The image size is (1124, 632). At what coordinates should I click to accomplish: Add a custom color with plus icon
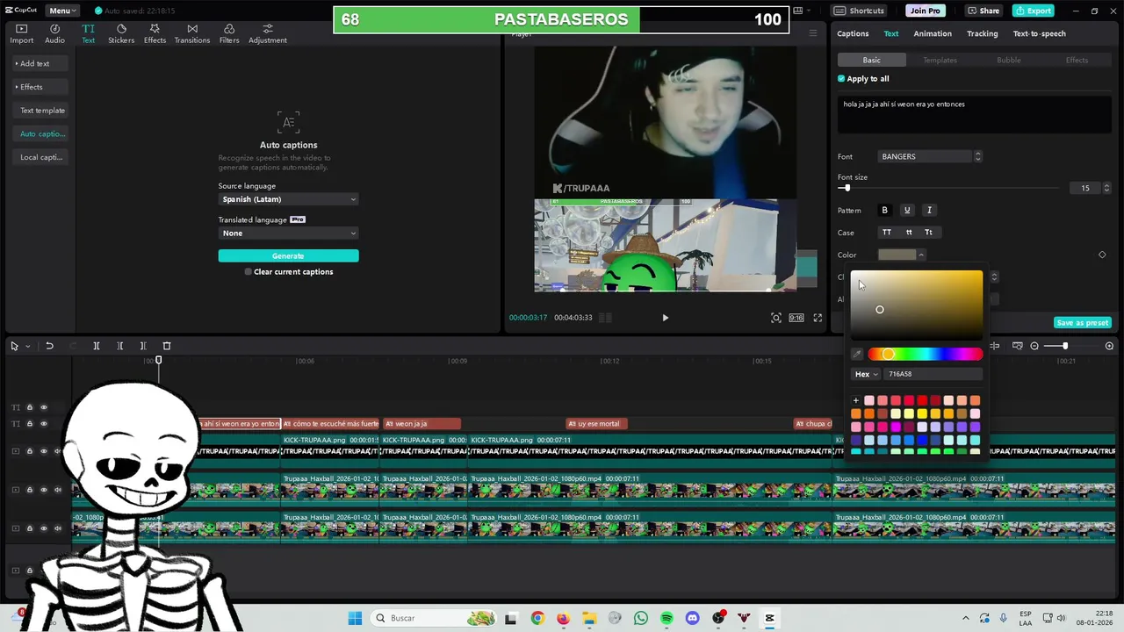[x=856, y=400]
